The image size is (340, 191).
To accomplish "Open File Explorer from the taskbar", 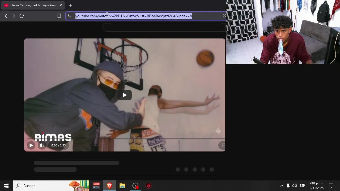I will pos(122,186).
